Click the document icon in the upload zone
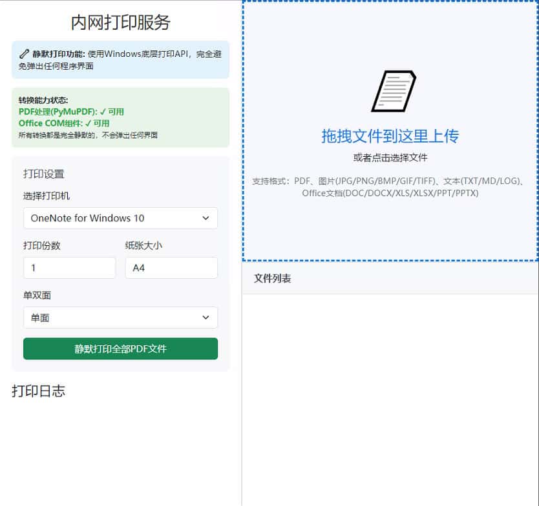 pyautogui.click(x=394, y=90)
